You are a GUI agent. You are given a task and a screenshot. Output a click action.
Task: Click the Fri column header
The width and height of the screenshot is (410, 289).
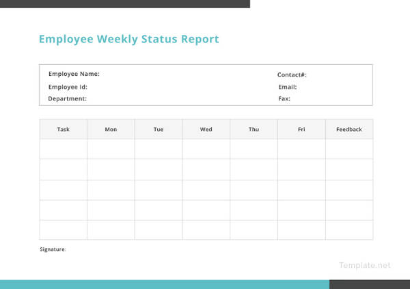301,129
